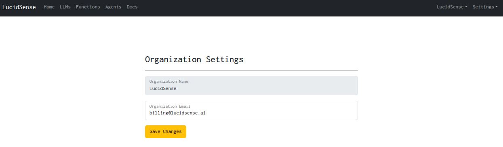The image size is (503, 147).
Task: Open the LLMs section
Action: click(65, 7)
